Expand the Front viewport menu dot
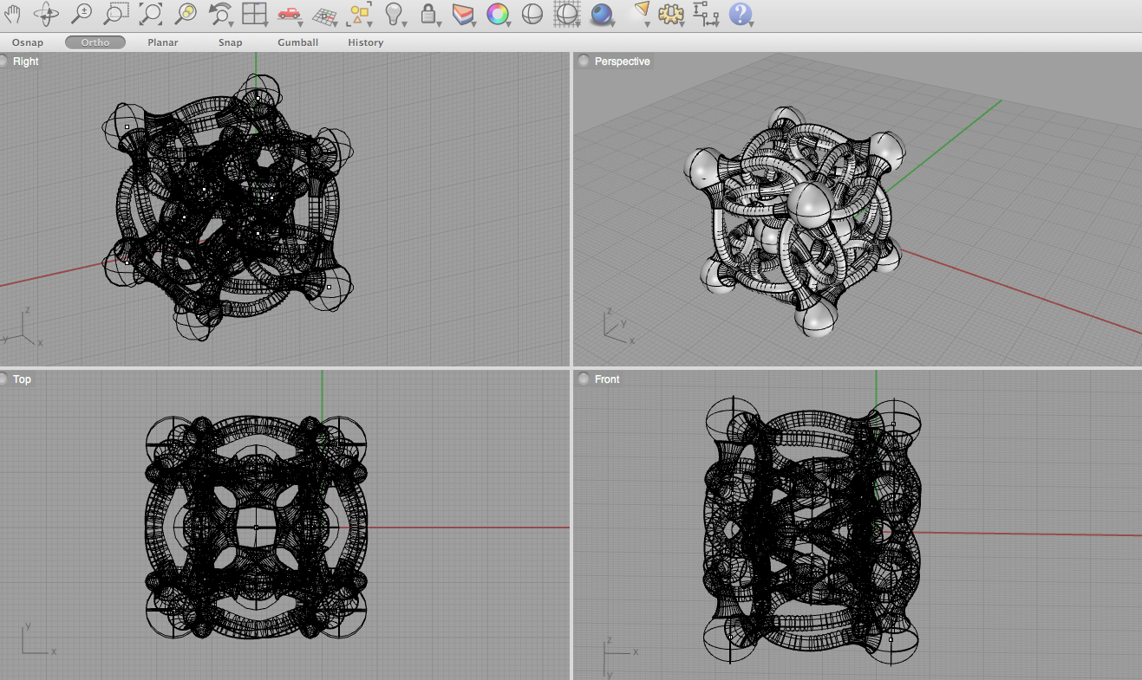Screen dimensions: 1142x680 [584, 379]
